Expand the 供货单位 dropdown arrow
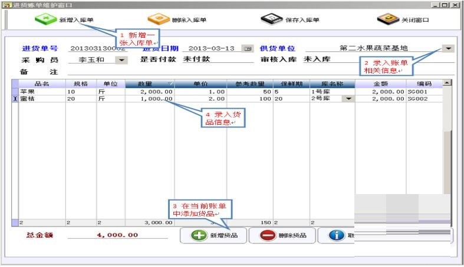Viewport: 464px width, 267px height. pos(448,48)
